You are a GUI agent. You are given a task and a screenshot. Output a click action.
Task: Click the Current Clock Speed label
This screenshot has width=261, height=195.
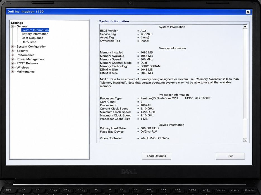point(114,109)
